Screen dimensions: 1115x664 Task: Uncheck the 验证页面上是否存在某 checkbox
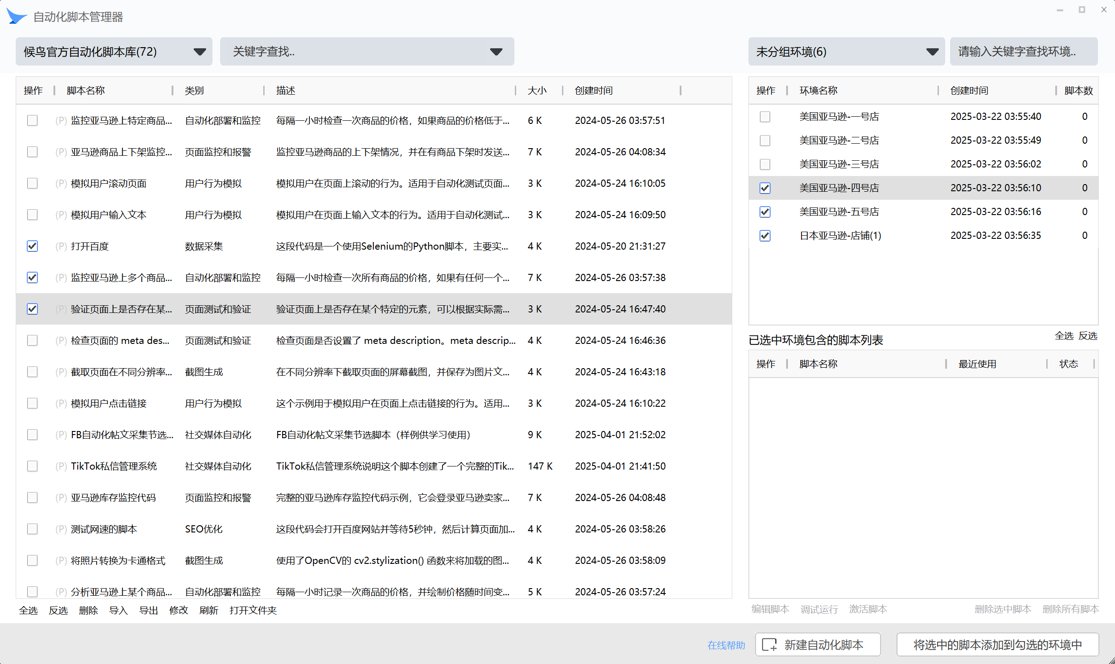point(32,309)
